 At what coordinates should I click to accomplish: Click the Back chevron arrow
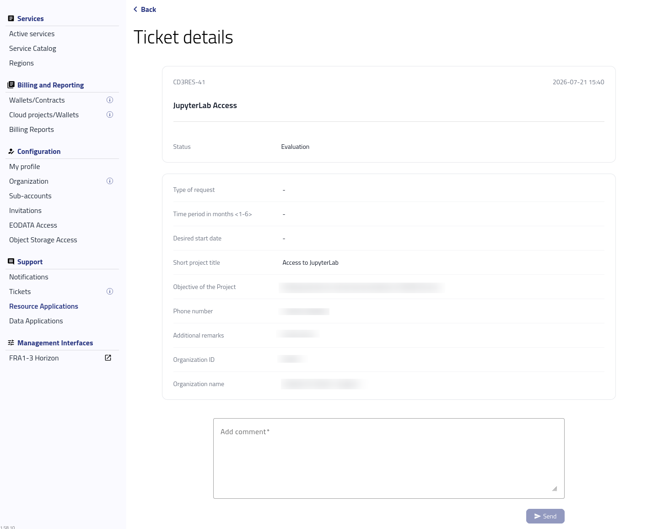tap(135, 10)
